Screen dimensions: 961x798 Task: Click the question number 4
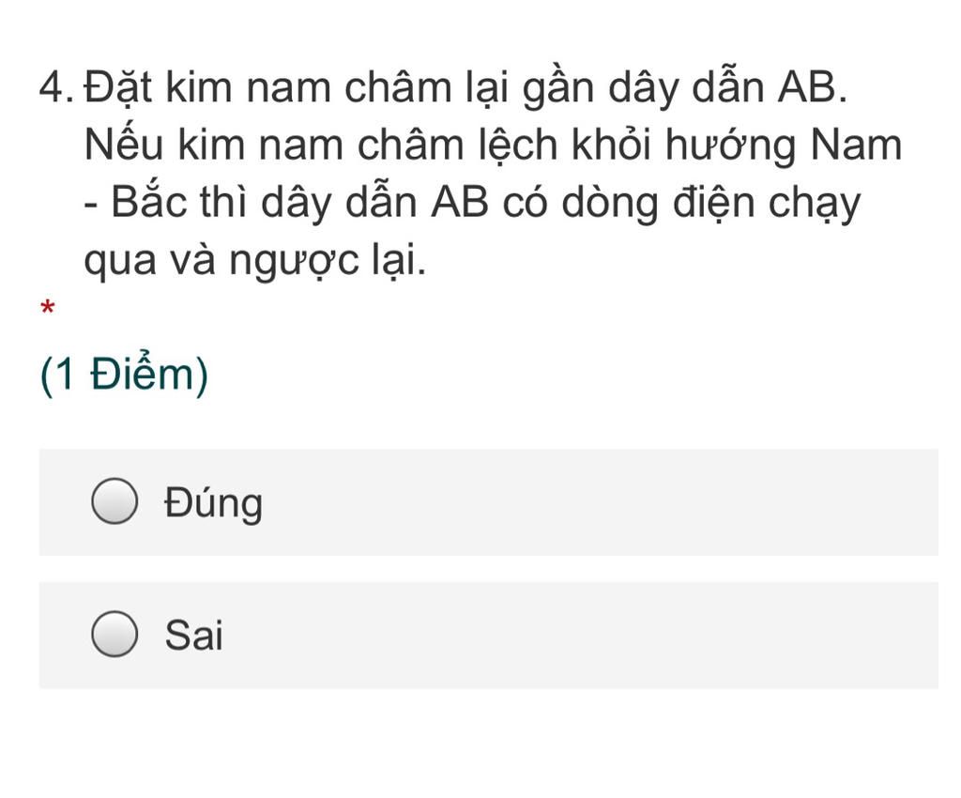55,87
